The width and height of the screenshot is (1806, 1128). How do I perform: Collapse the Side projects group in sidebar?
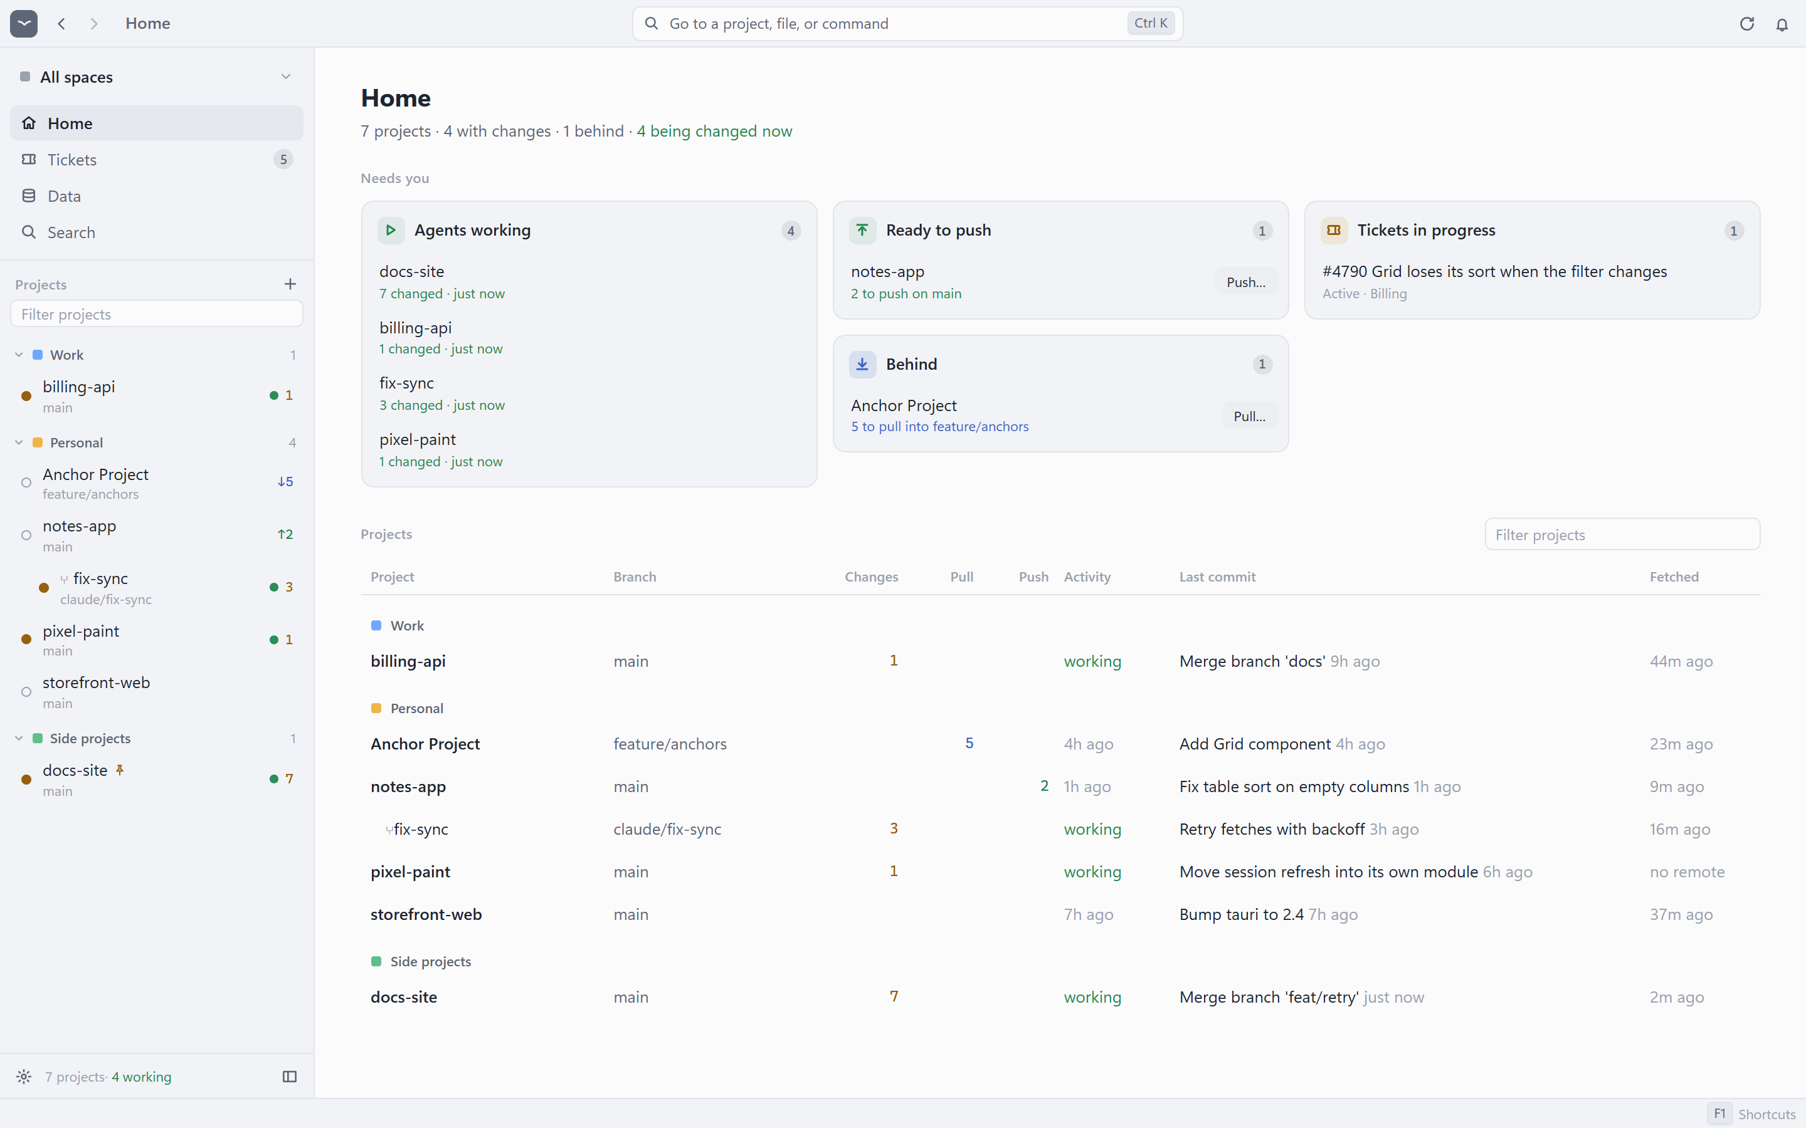click(19, 739)
